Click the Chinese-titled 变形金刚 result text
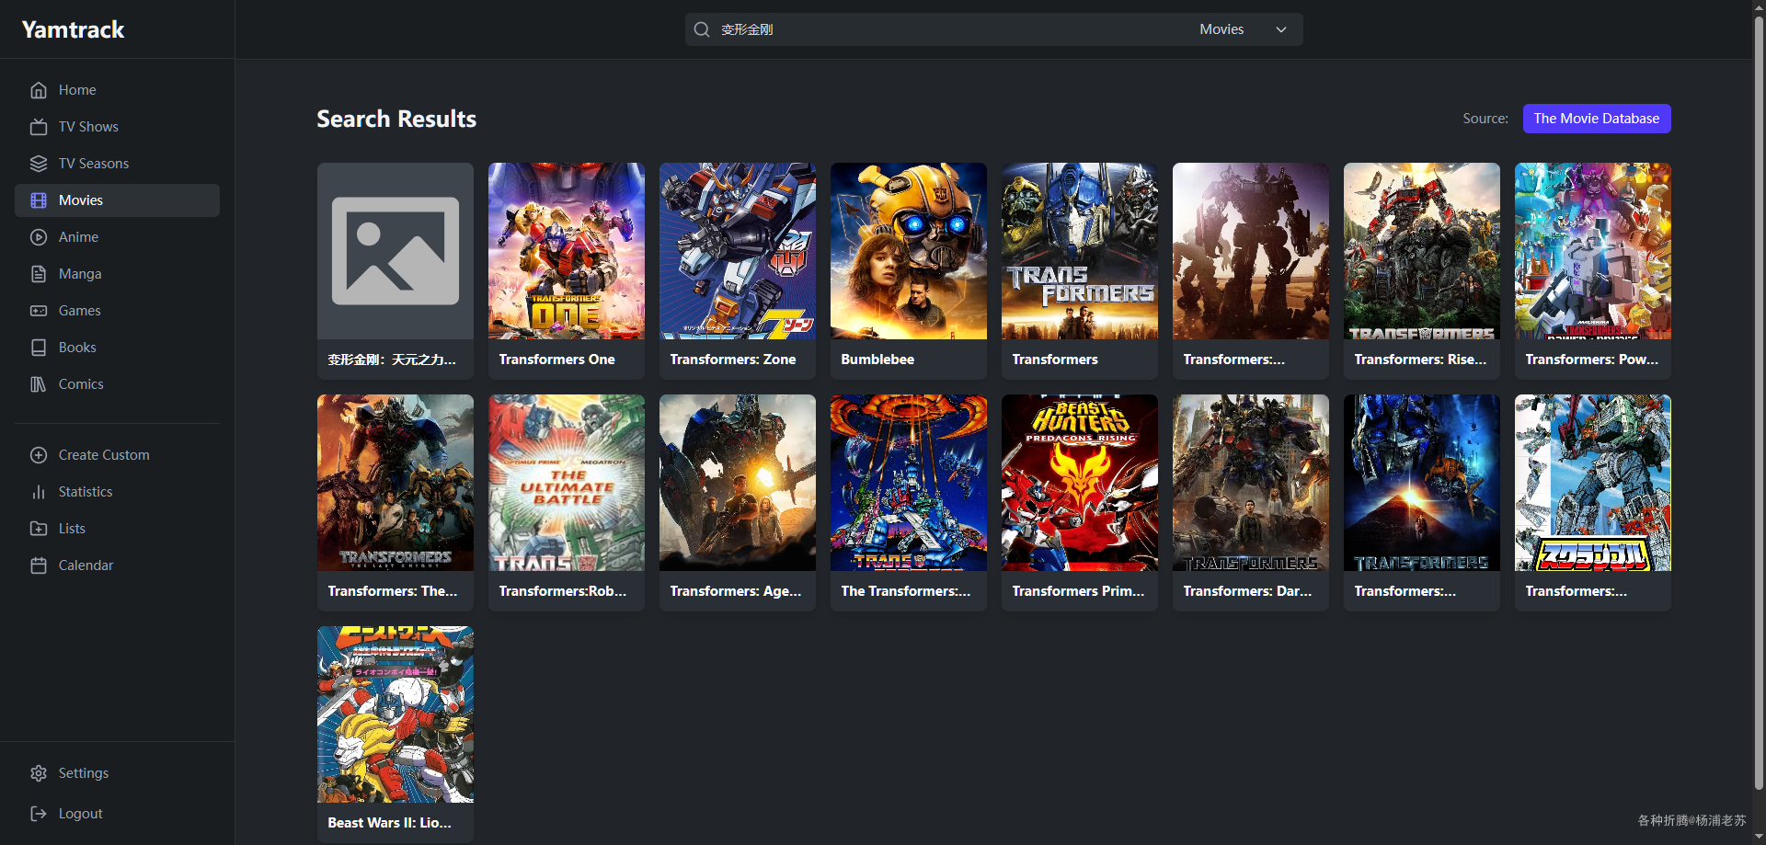The width and height of the screenshot is (1766, 845). (x=392, y=360)
